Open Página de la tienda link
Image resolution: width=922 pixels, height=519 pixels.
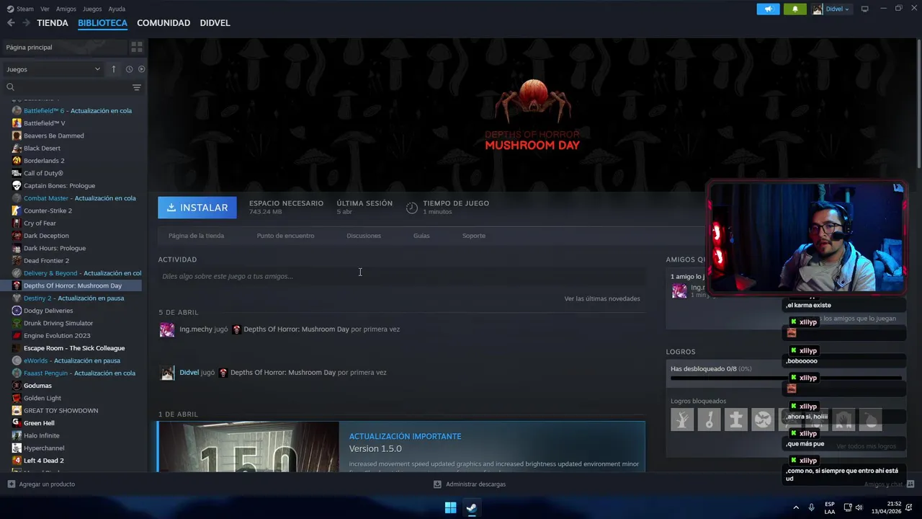196,236
